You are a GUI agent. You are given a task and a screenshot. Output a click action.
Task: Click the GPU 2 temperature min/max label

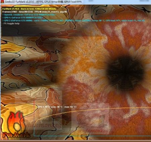pos(57,107)
